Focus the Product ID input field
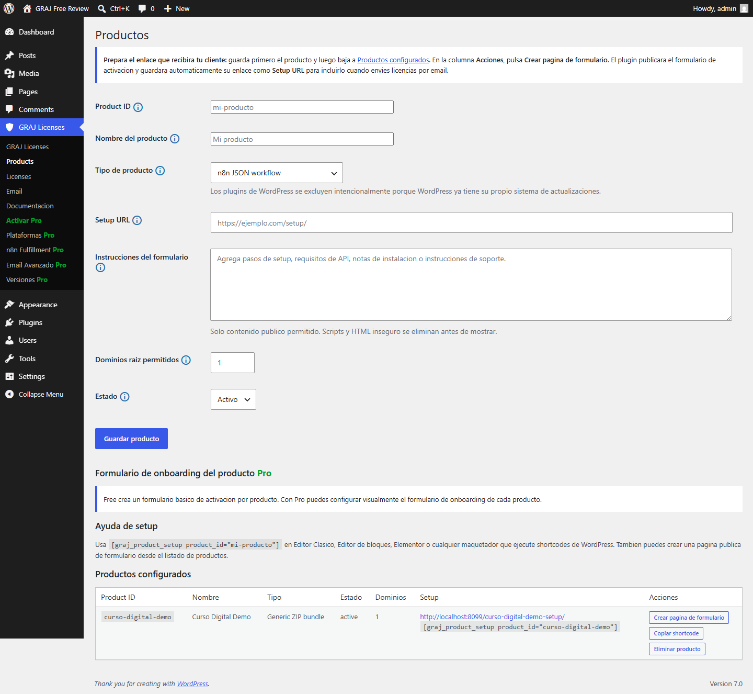 (x=302, y=107)
